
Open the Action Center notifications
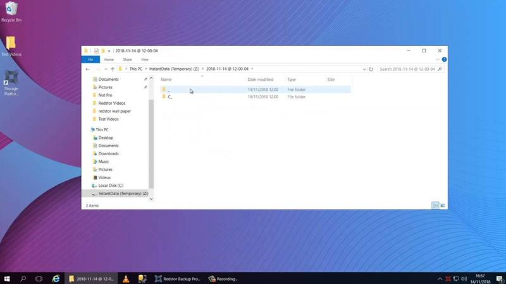coord(500,279)
